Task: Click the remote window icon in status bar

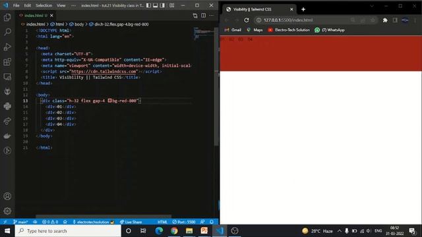Action: (x=5, y=222)
